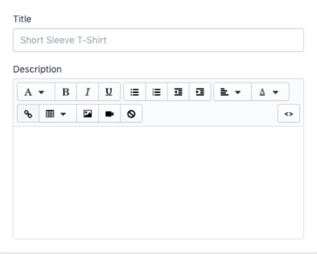Toggle bold formatting
317x254 pixels.
66,92
